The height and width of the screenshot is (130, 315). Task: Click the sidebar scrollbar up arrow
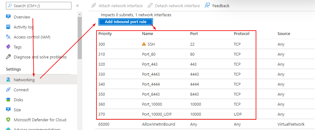[x=80, y=14]
